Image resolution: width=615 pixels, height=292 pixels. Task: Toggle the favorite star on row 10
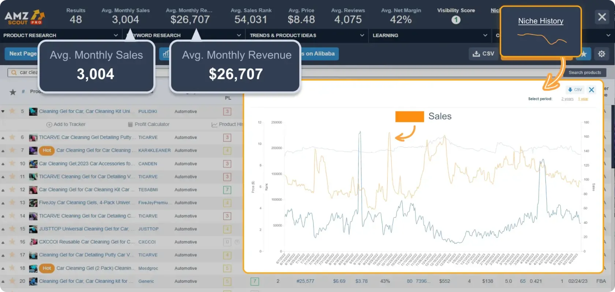pyautogui.click(x=12, y=163)
